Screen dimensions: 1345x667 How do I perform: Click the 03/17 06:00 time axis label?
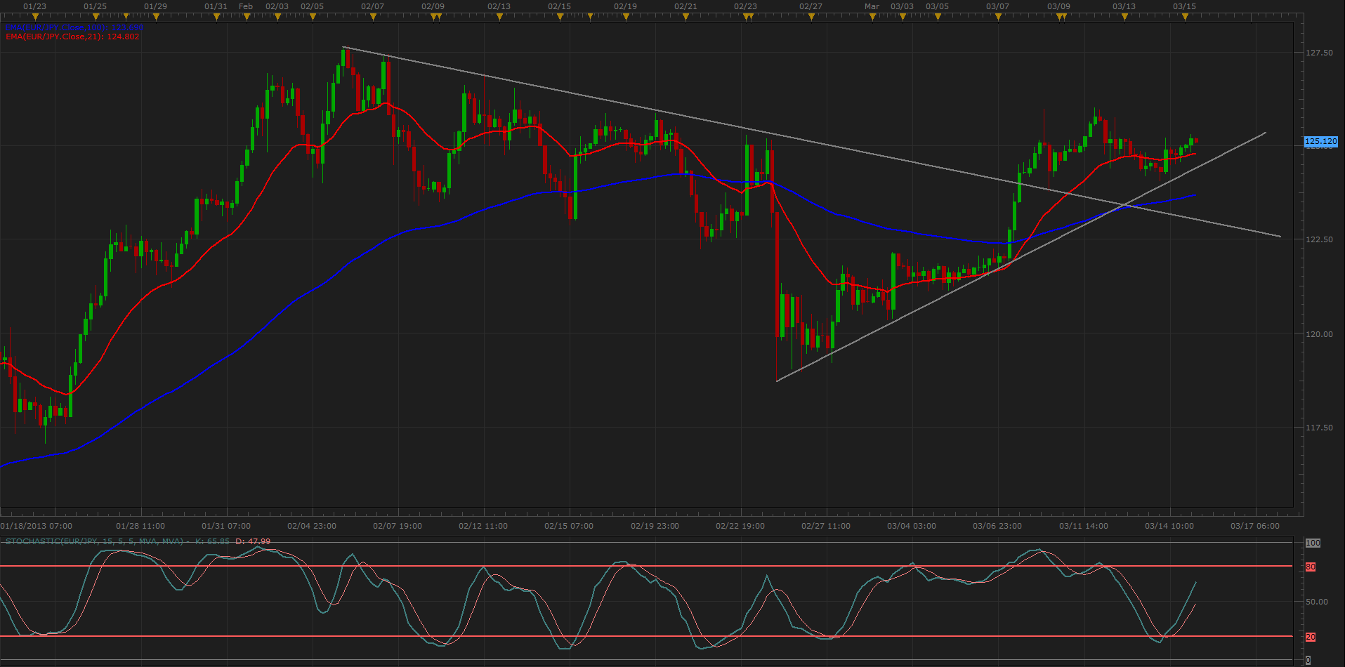(x=1254, y=526)
